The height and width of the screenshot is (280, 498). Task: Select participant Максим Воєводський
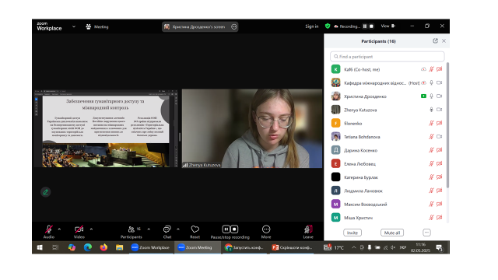coord(388,204)
